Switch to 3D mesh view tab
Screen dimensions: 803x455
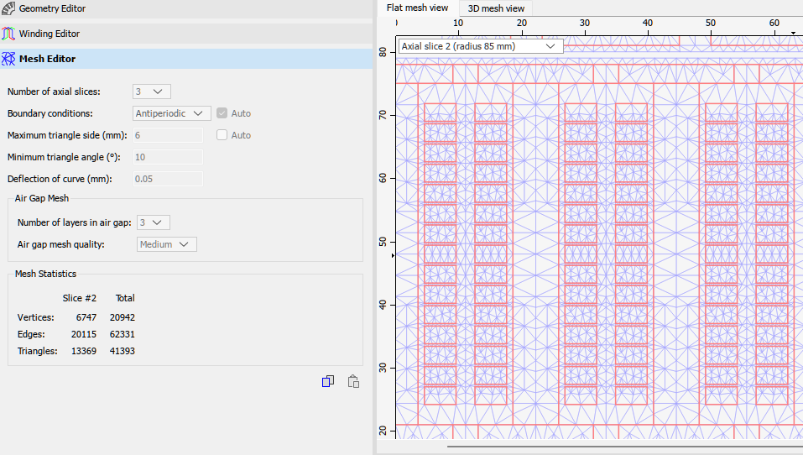point(496,8)
